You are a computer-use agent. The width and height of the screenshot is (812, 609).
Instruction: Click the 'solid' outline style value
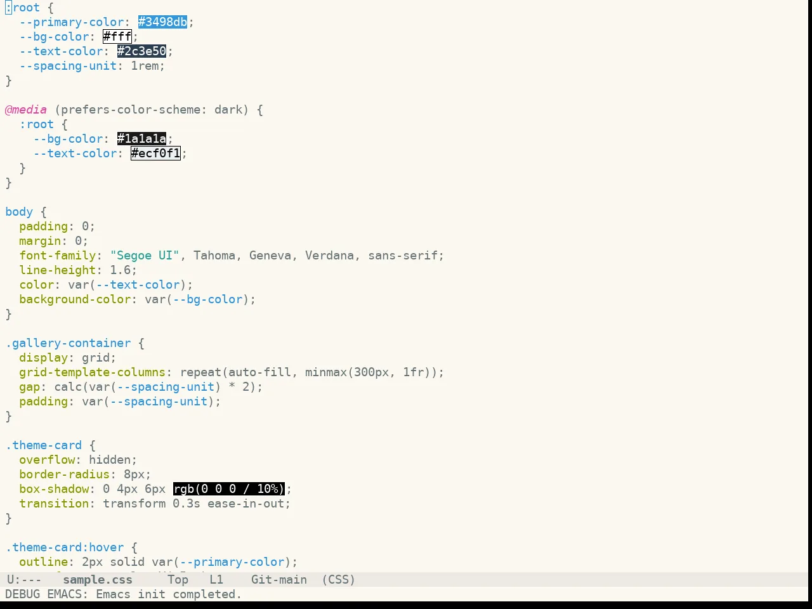pos(128,562)
